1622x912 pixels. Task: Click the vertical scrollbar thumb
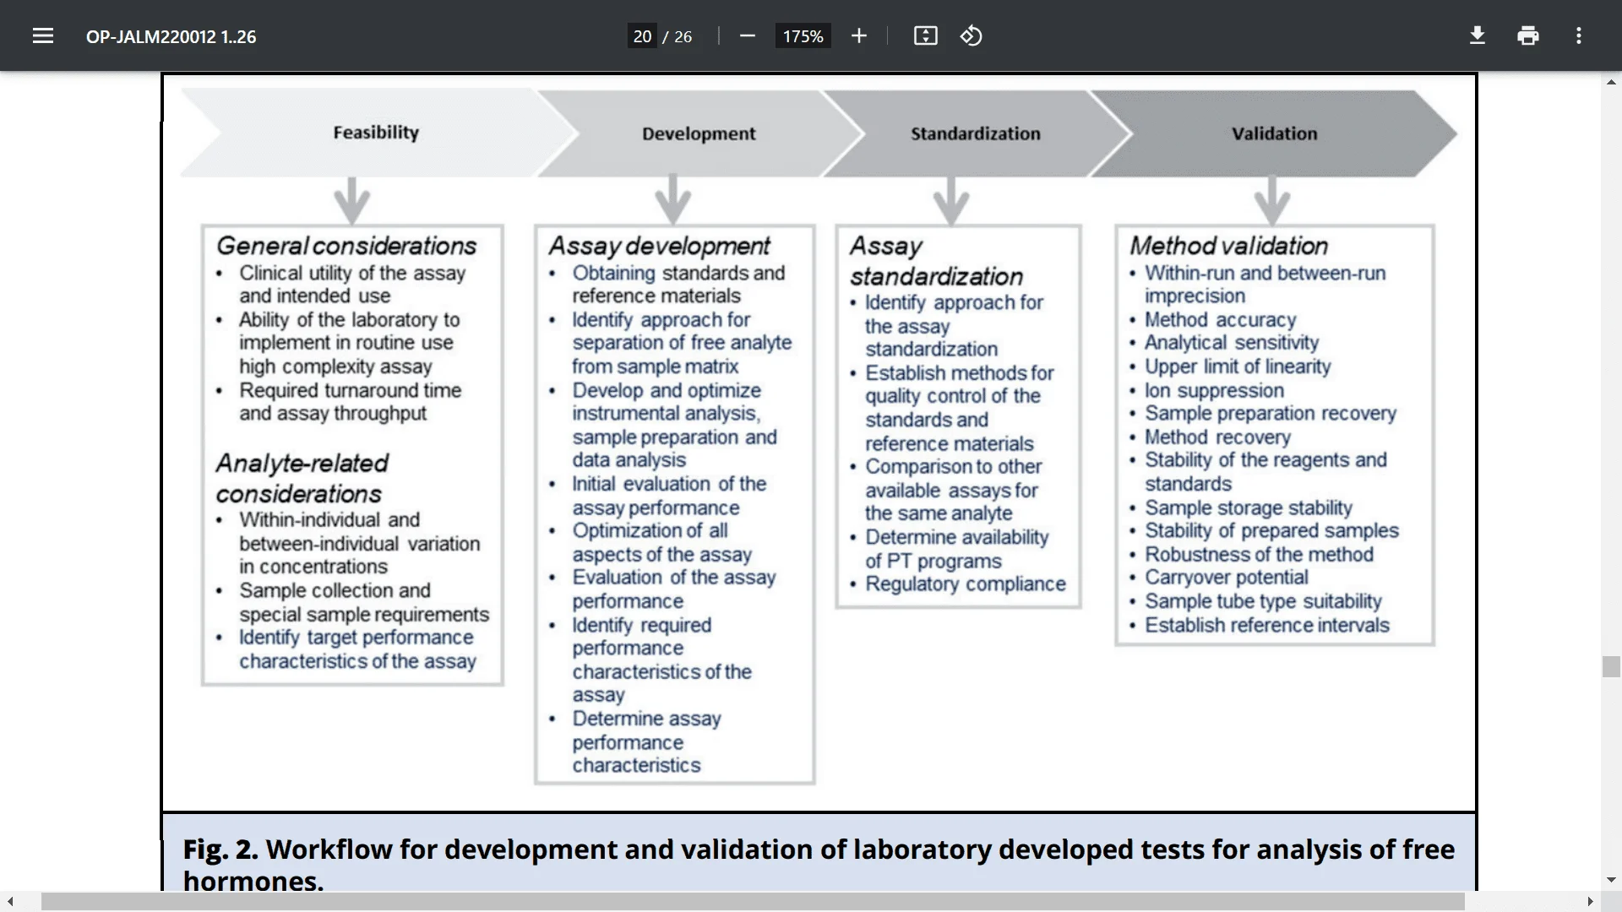click(x=1611, y=666)
